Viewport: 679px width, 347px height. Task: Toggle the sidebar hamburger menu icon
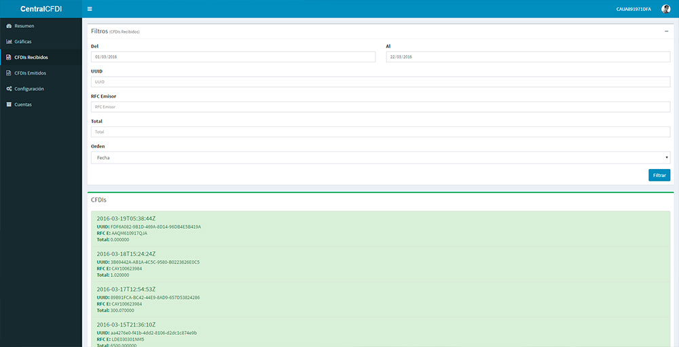[90, 9]
